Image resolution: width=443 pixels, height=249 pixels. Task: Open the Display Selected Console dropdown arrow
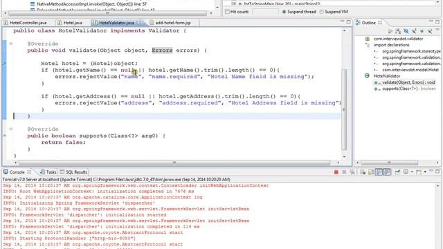pyautogui.click(x=412, y=172)
